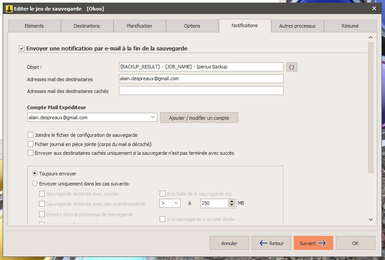
Task: Click 'Ajouter / modifier un compte'
Action: (199, 118)
